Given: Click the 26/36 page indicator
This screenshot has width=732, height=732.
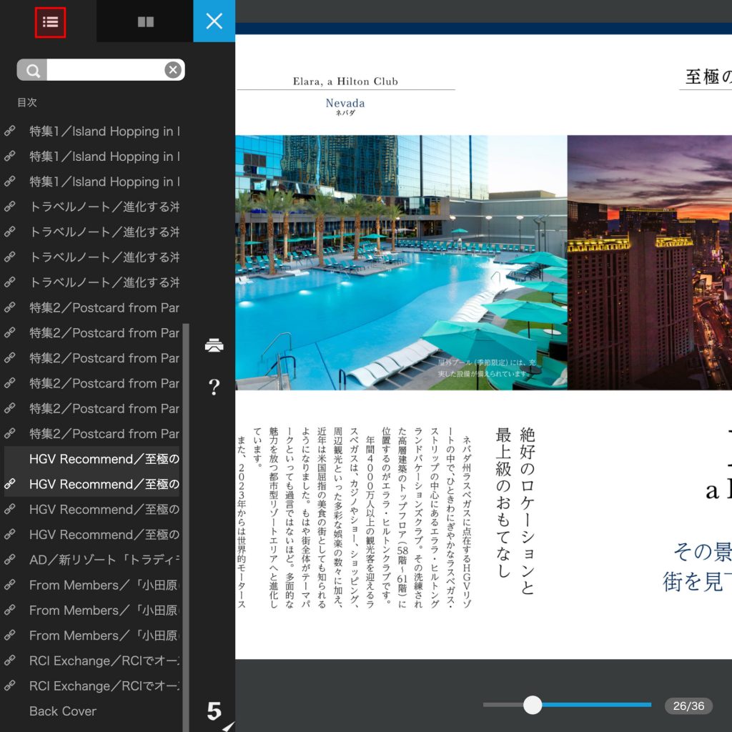Looking at the screenshot, I should point(688,706).
